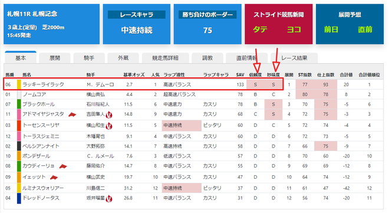The image size is (389, 213).
Task: Click the red badge next to jockey 吉田隼人
Action: pos(109,114)
